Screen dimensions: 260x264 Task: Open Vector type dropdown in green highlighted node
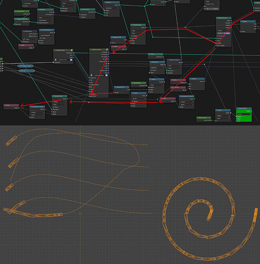(x=244, y=114)
